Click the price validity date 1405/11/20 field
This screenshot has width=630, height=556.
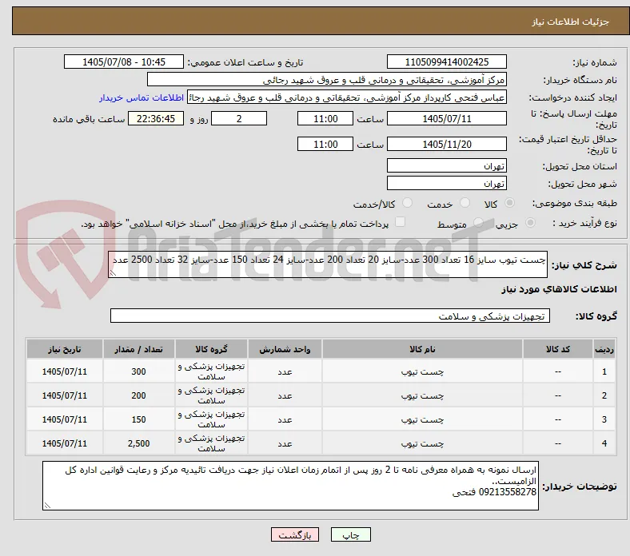coord(446,144)
